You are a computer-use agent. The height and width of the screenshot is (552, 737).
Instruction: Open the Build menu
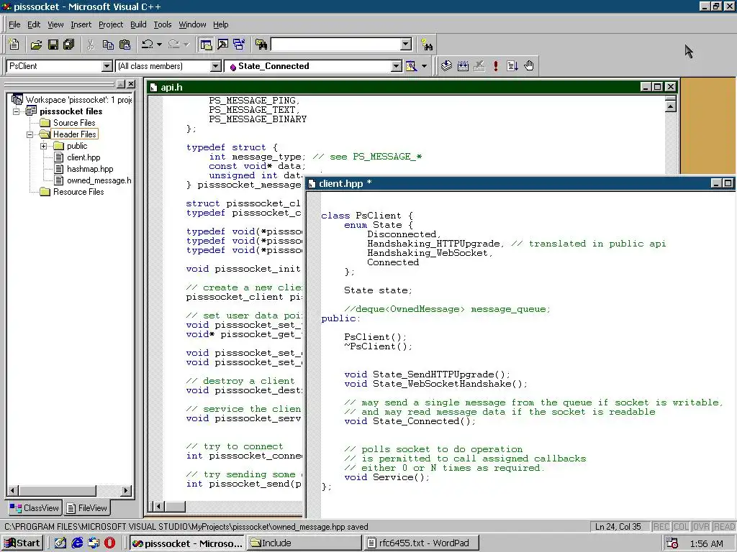[138, 24]
